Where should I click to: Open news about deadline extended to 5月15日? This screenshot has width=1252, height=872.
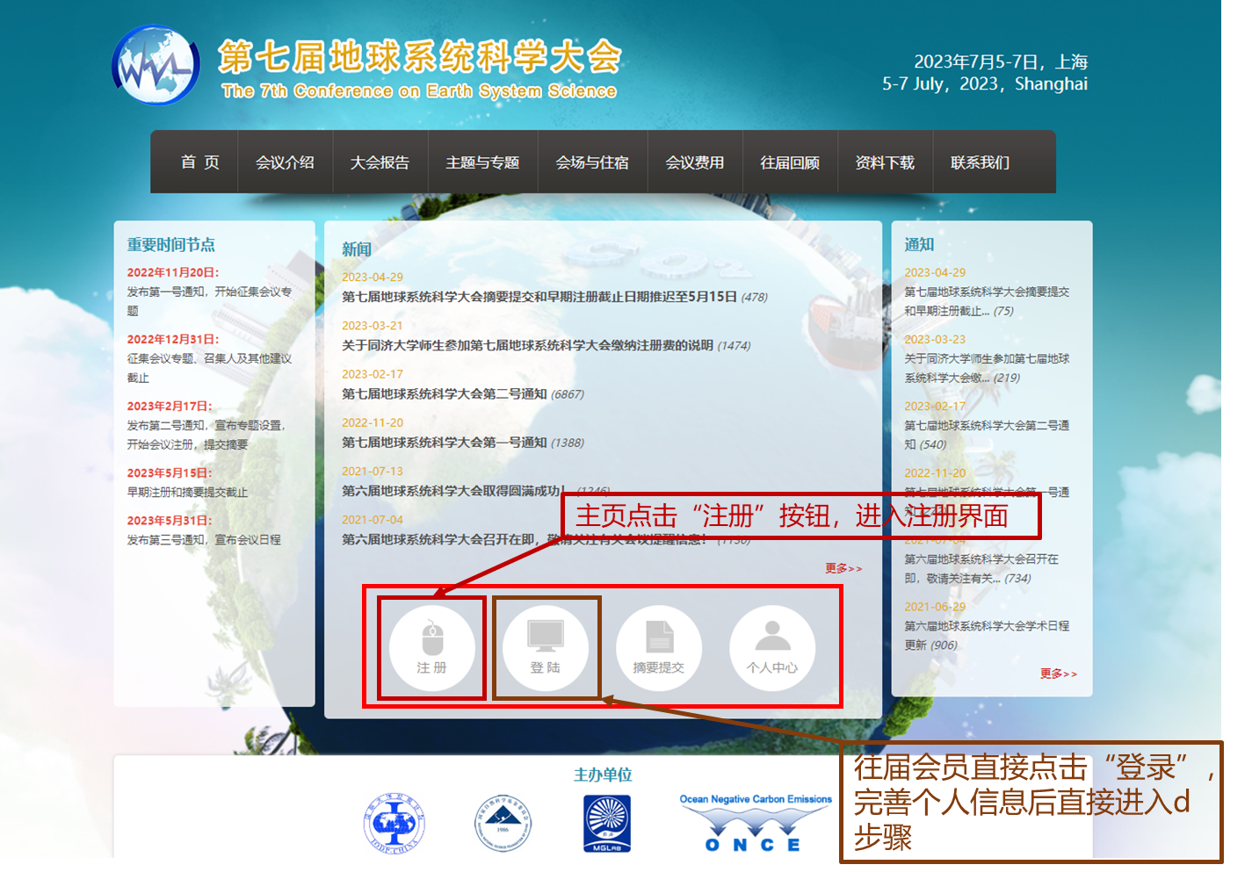click(539, 297)
